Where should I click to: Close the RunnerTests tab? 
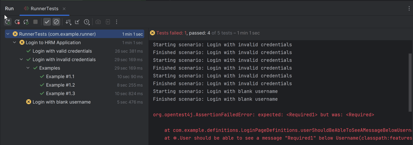pos(64,9)
